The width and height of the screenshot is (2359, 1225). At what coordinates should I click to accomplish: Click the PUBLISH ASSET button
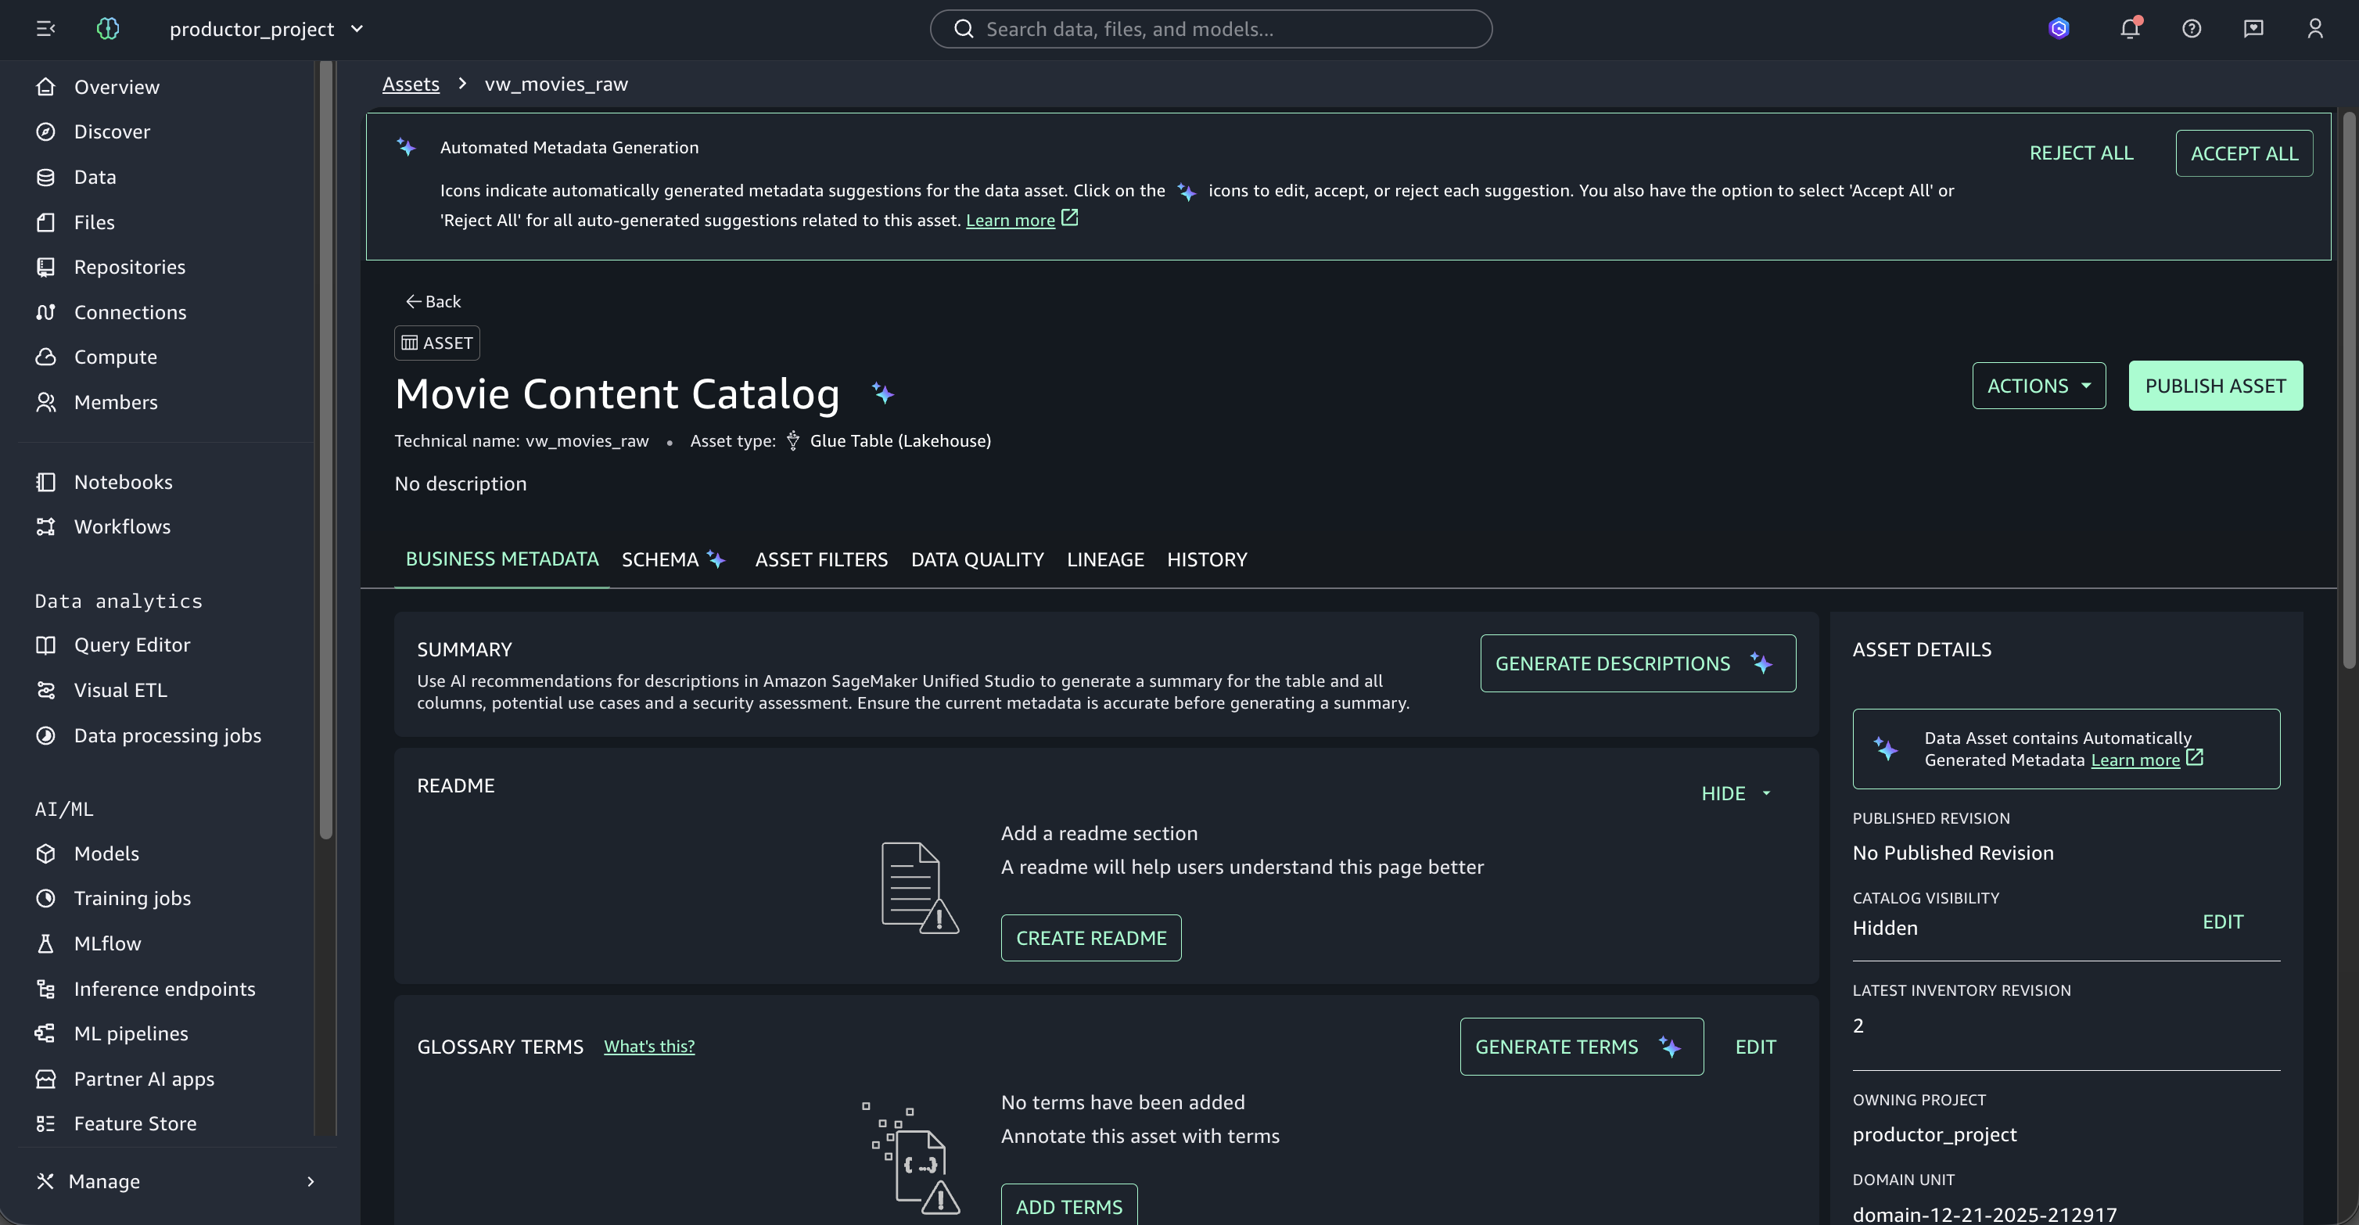2215,386
